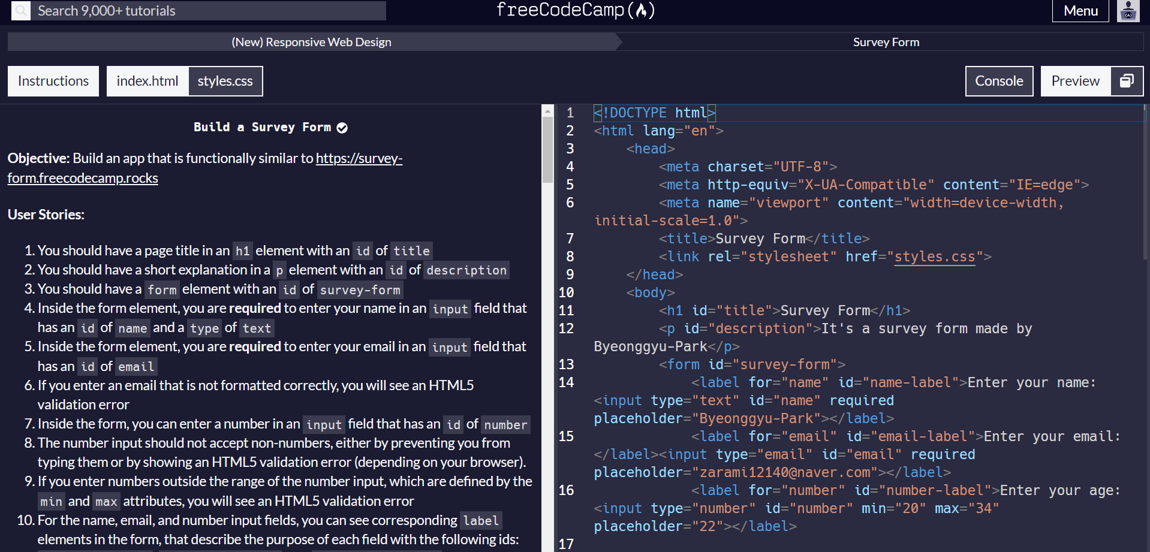Click the <body> tag in code editor

tap(651, 292)
